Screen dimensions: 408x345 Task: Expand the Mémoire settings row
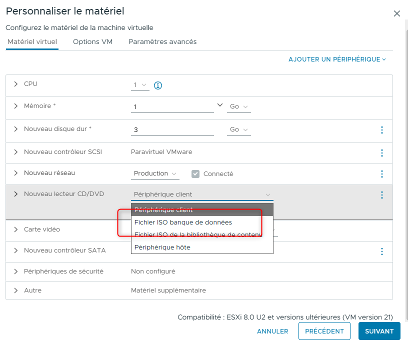click(x=15, y=106)
